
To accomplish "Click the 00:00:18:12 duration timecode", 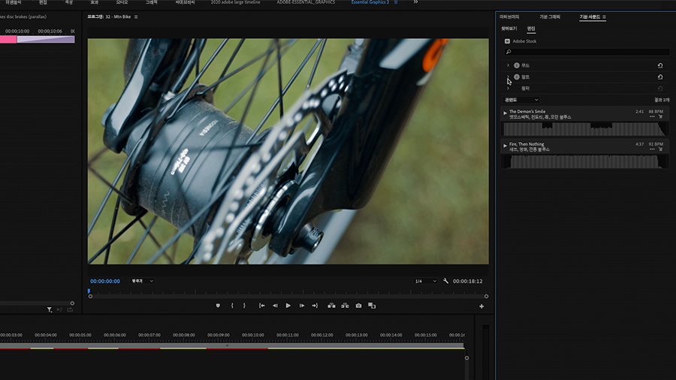I will 468,281.
